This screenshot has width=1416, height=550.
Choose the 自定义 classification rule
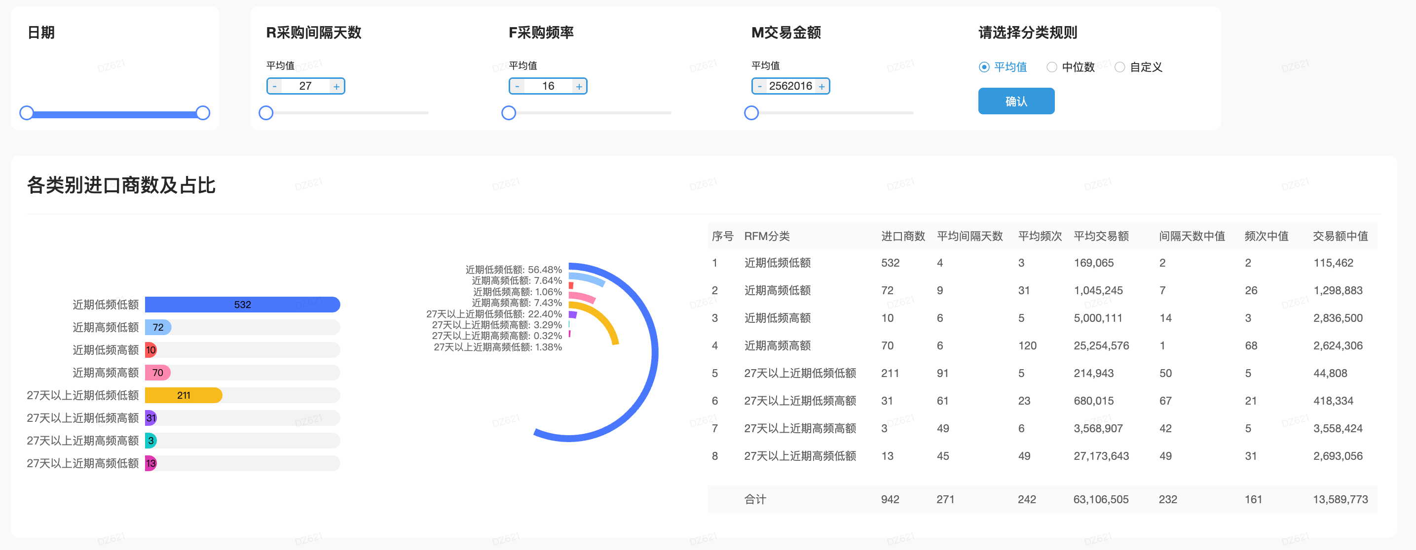1119,67
